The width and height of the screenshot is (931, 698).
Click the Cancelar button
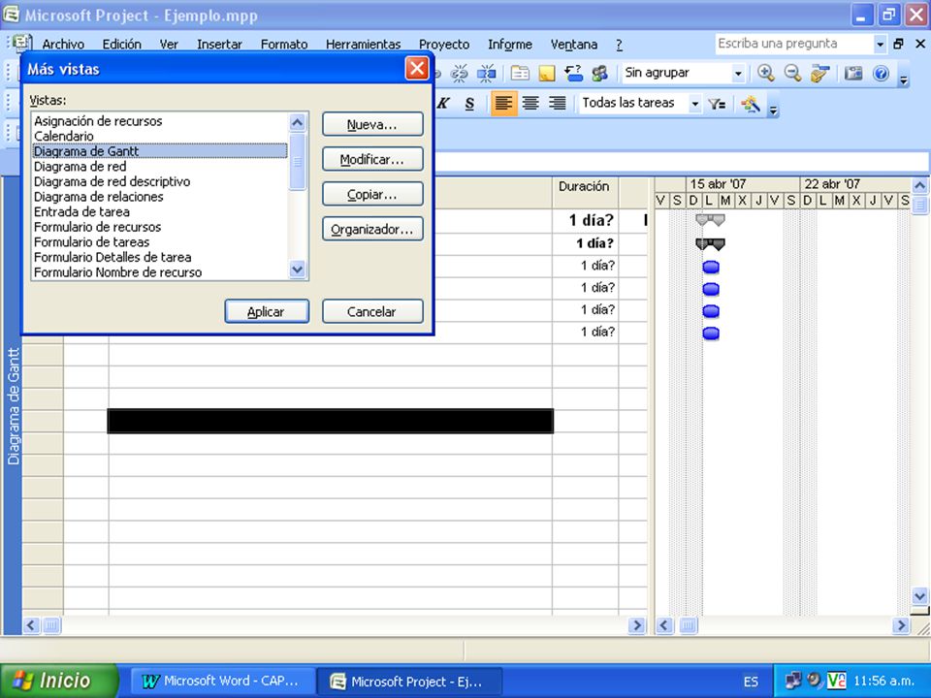pos(372,311)
